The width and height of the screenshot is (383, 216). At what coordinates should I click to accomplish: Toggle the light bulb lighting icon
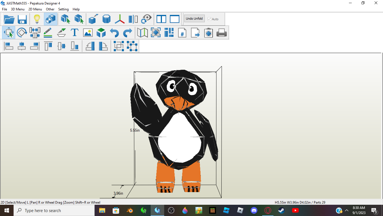pyautogui.click(x=37, y=19)
